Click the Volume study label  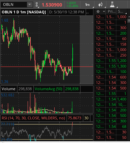pos(9,89)
